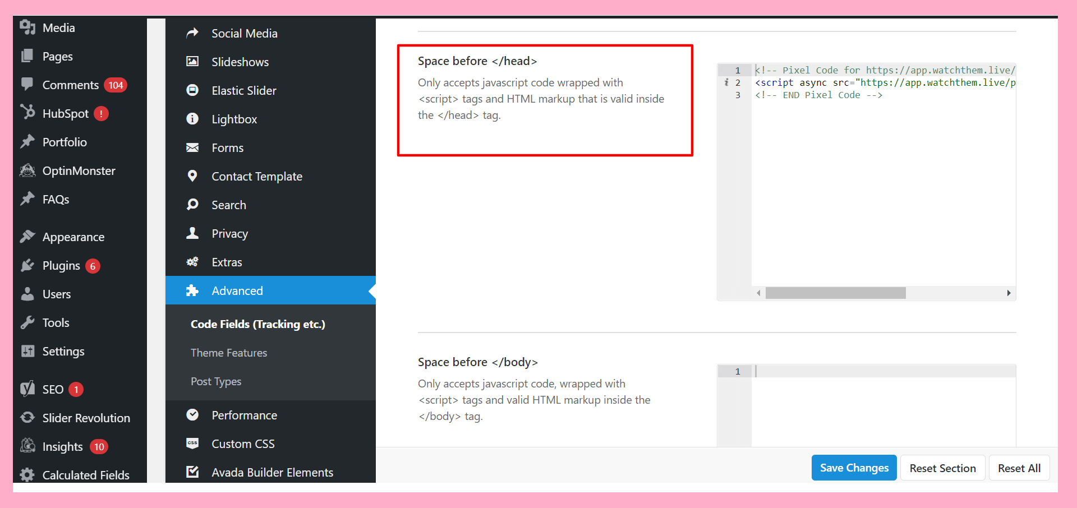
Task: Click the Lightbox info icon
Action: 193,119
